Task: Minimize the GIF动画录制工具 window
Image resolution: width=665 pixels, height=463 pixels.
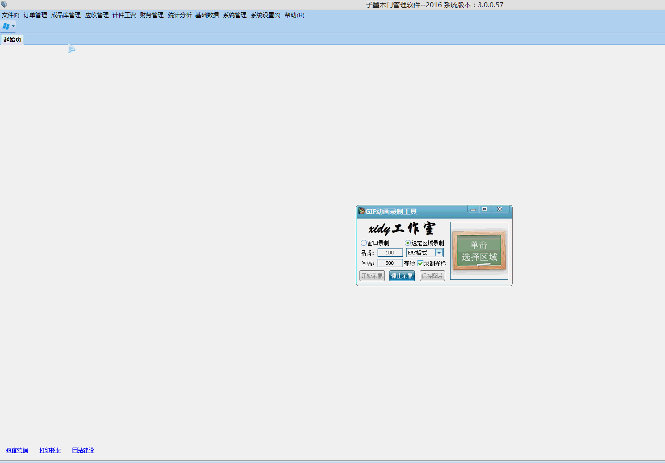Action: click(x=473, y=210)
